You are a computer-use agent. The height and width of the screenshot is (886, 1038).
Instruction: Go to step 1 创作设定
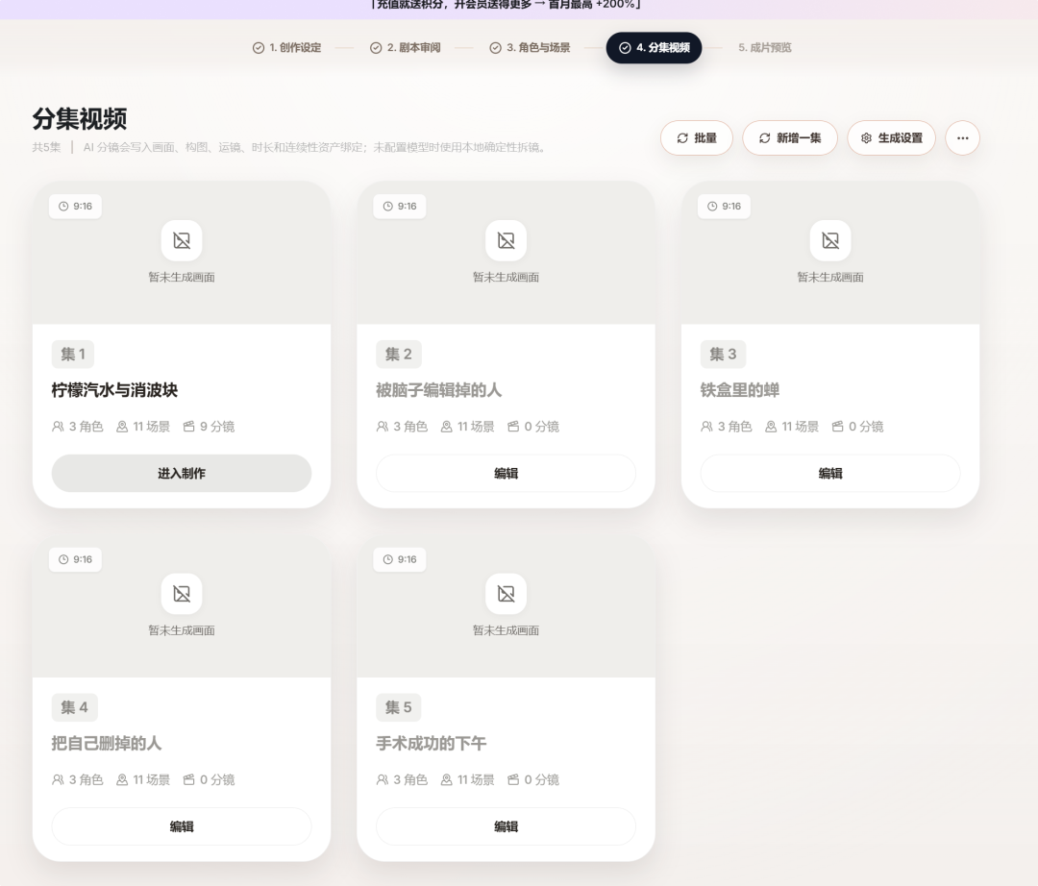click(286, 48)
